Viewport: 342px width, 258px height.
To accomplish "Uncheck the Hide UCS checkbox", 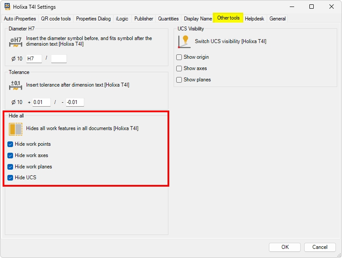I will pos(10,178).
